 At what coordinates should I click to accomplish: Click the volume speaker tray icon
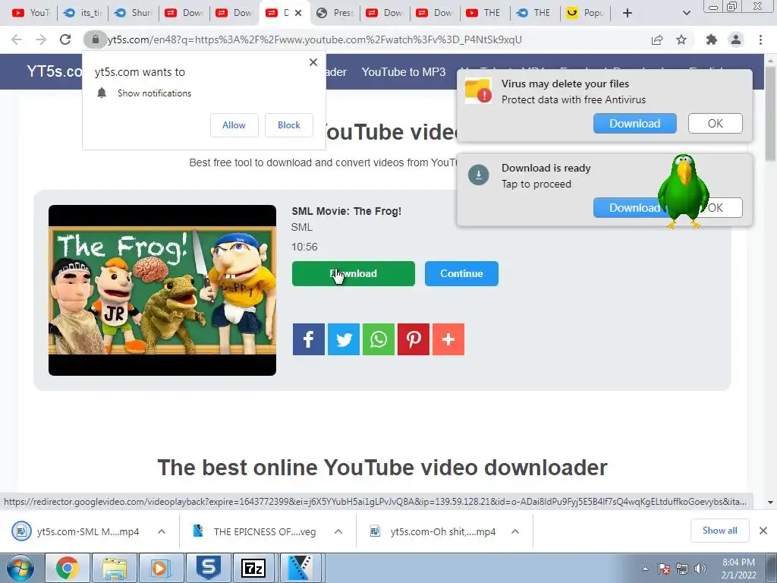tap(700, 569)
